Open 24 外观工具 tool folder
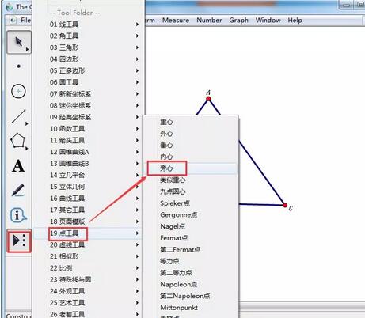 click(x=89, y=291)
